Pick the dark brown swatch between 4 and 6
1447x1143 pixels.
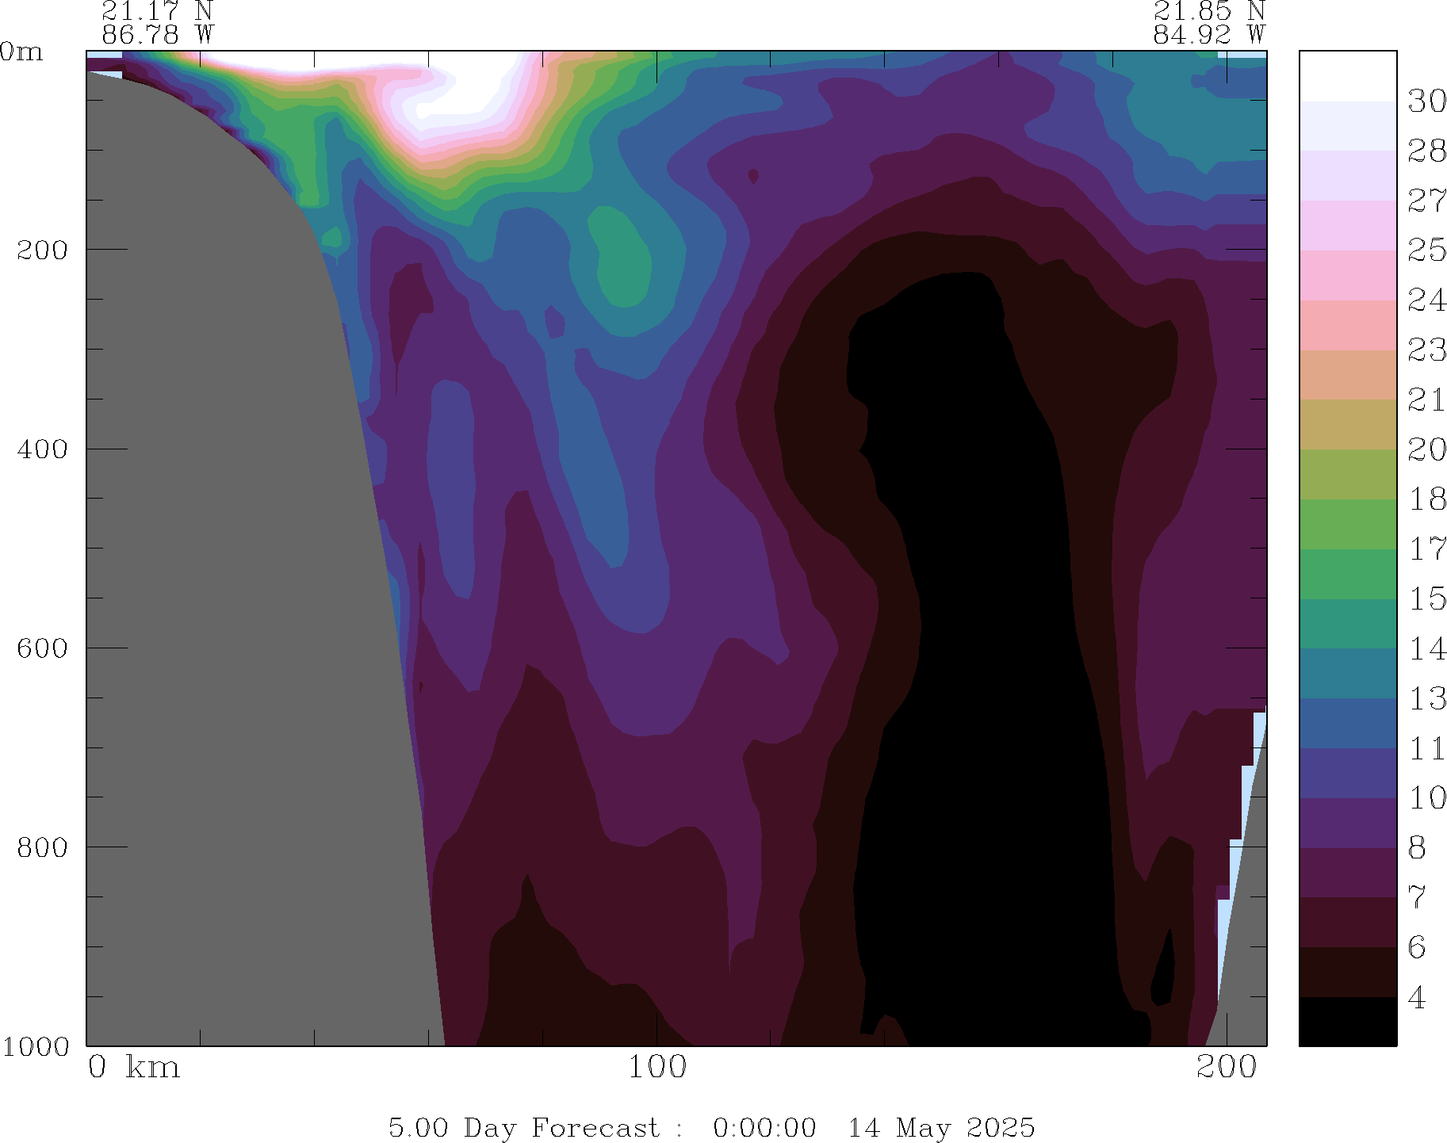[x=1348, y=972]
